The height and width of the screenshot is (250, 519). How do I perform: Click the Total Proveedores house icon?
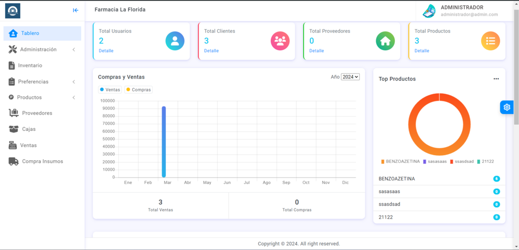point(385,41)
